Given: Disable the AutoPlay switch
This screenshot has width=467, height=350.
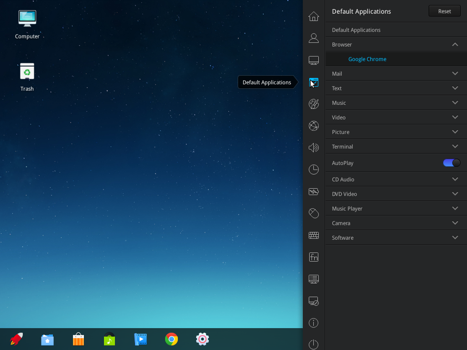Looking at the screenshot, I should click(451, 163).
